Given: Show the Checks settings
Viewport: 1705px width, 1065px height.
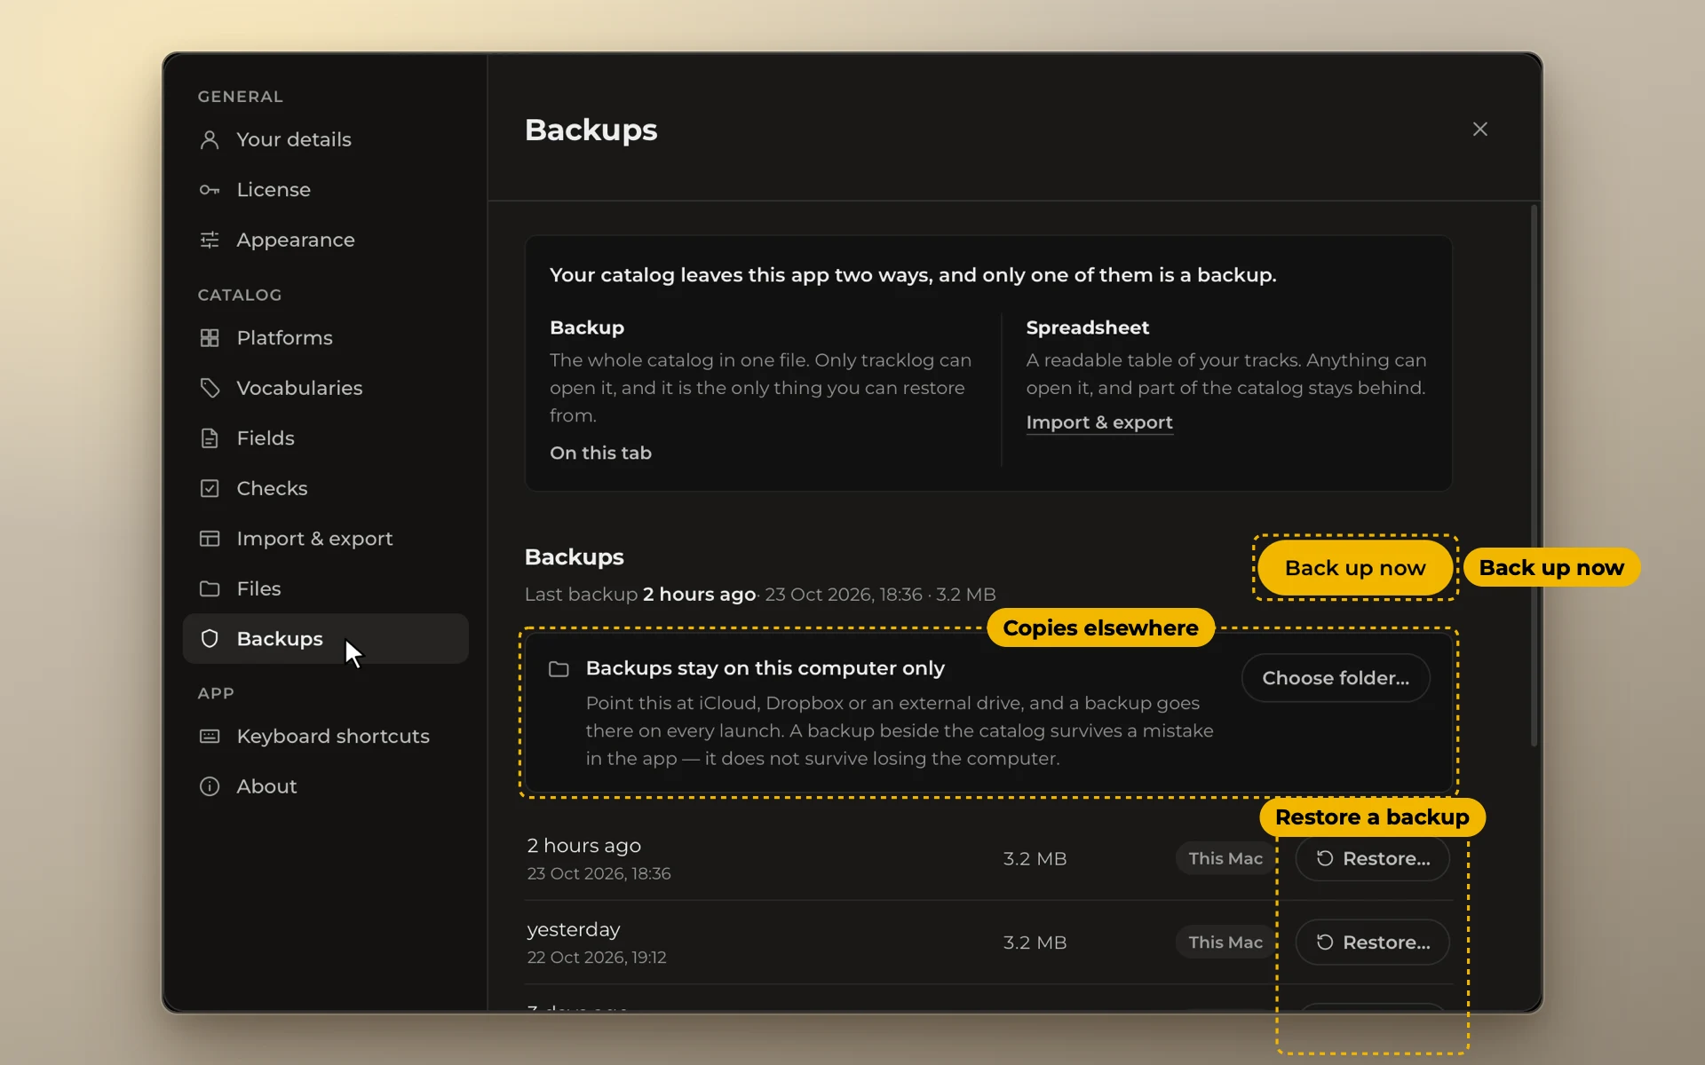Looking at the screenshot, I should [325, 488].
